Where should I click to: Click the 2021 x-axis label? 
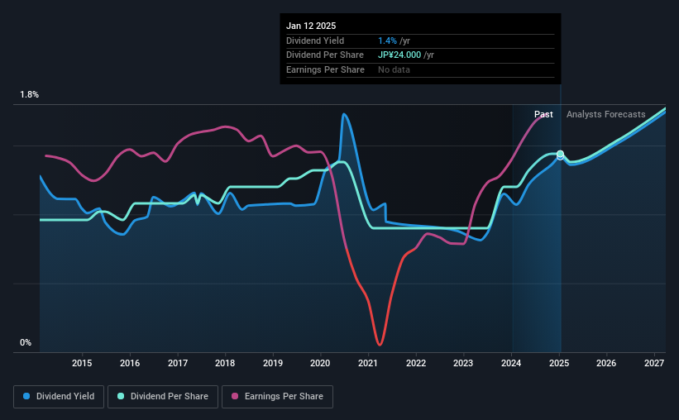tap(368, 363)
